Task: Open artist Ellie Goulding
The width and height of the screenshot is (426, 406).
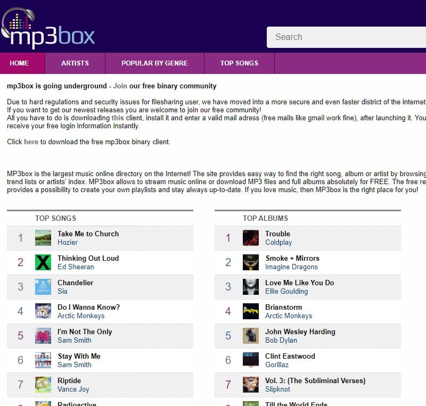Action: click(x=286, y=291)
